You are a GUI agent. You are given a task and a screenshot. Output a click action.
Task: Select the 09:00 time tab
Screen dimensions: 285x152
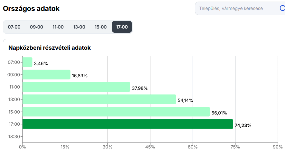coord(36,27)
